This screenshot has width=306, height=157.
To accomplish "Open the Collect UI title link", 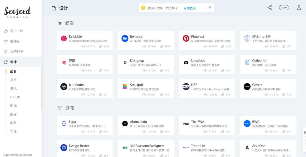I will pyautogui.click(x=259, y=61).
